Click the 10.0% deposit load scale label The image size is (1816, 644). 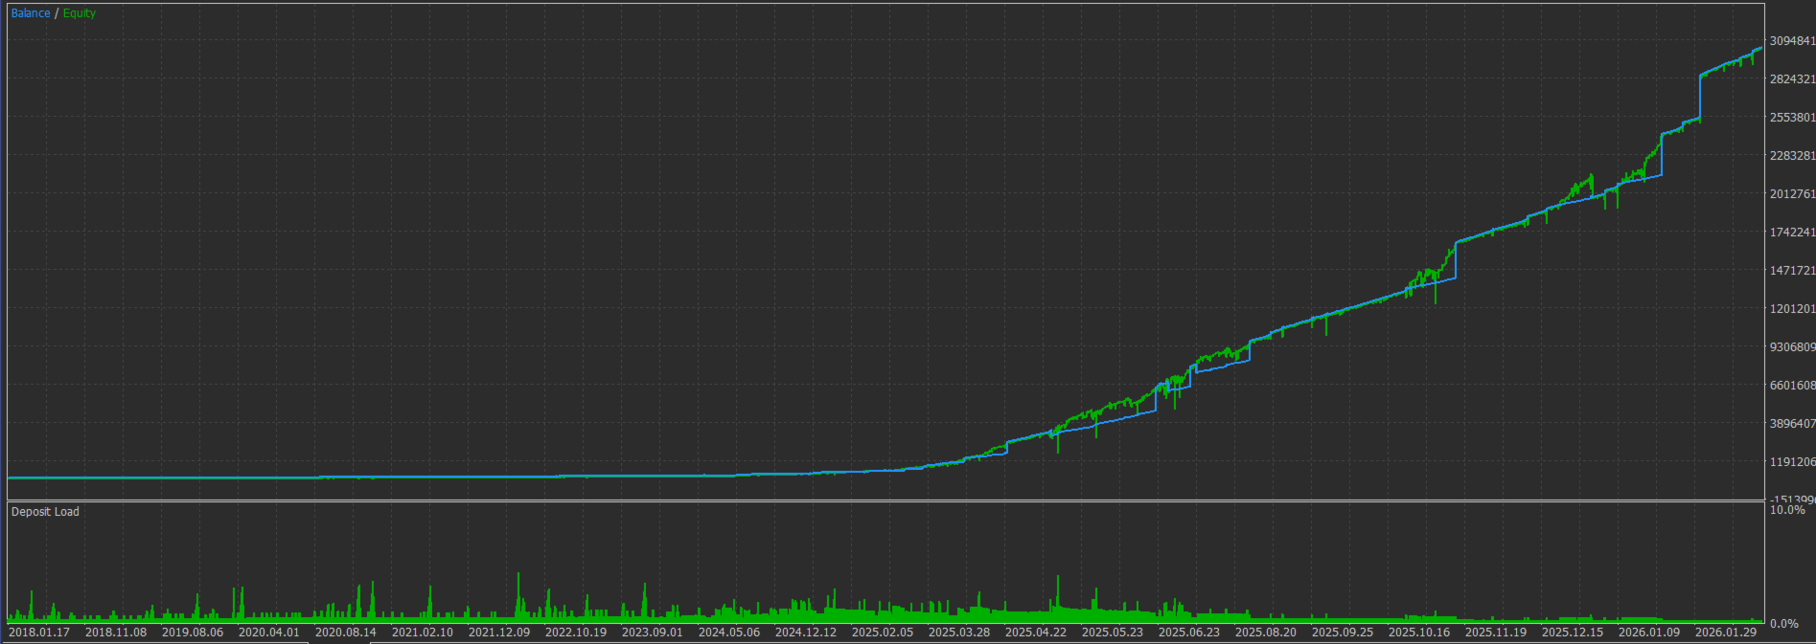tap(1787, 510)
